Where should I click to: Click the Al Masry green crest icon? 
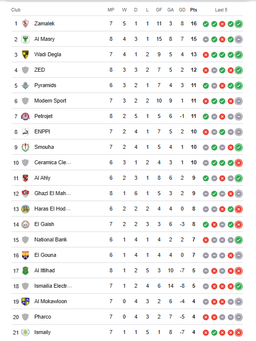25,39
